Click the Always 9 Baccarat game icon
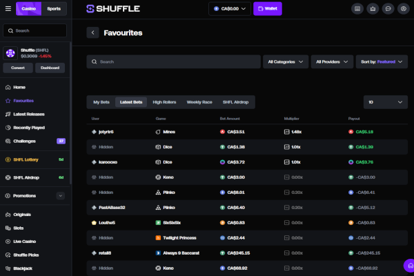This screenshot has height=276, width=414. point(158,253)
